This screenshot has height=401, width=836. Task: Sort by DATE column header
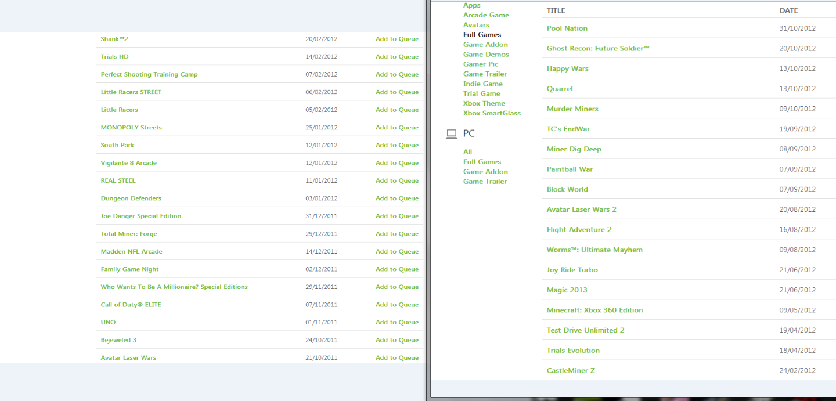click(788, 10)
